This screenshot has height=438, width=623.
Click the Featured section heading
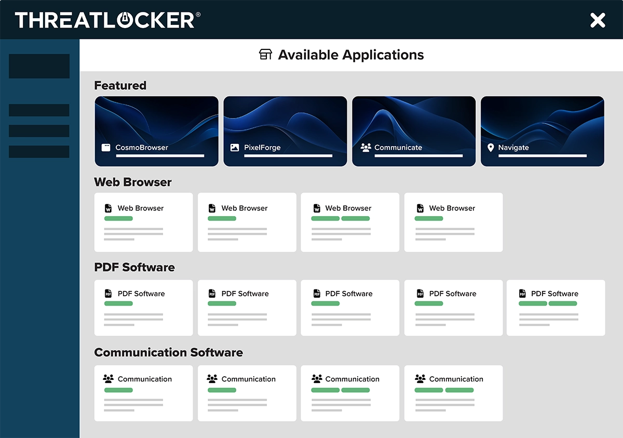tap(120, 85)
